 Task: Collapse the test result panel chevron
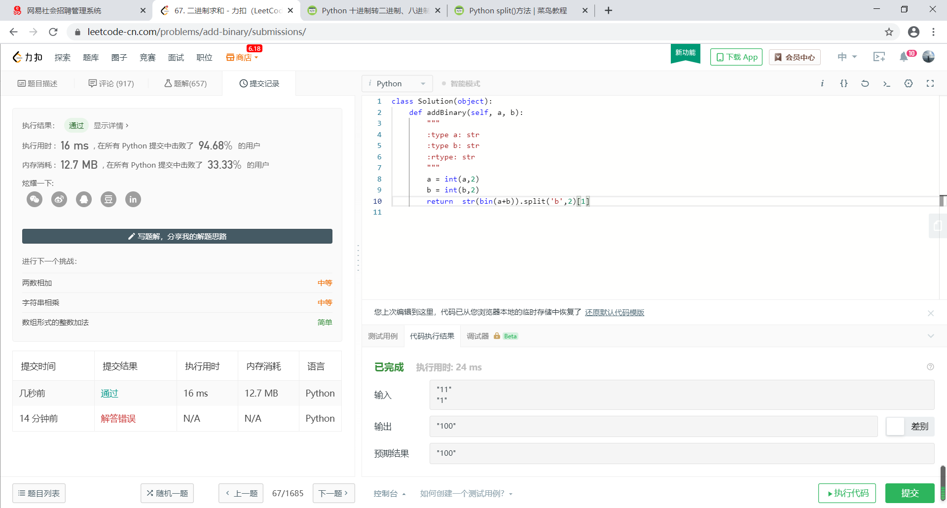click(x=931, y=336)
